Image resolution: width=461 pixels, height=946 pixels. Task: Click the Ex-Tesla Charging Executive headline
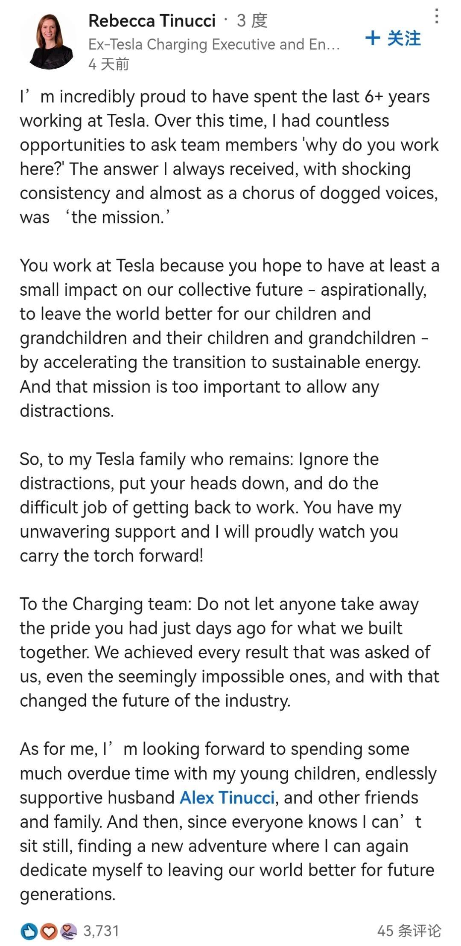pos(213,44)
